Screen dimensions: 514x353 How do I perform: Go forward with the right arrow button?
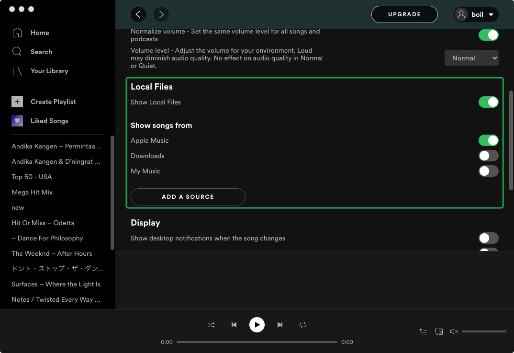pos(161,14)
